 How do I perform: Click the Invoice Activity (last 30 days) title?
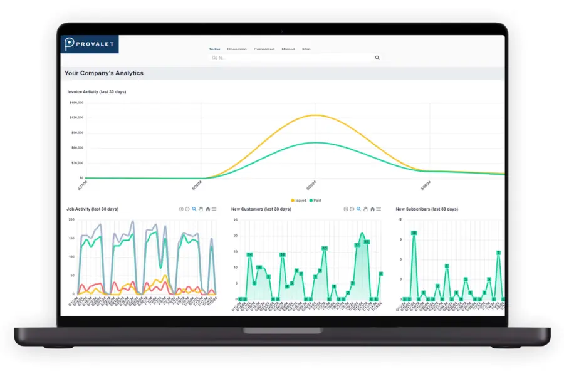pos(97,91)
